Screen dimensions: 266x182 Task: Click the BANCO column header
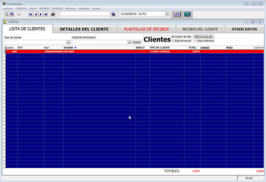click(x=140, y=48)
